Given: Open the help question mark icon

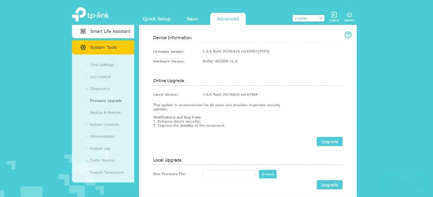Looking at the screenshot, I should click(348, 35).
